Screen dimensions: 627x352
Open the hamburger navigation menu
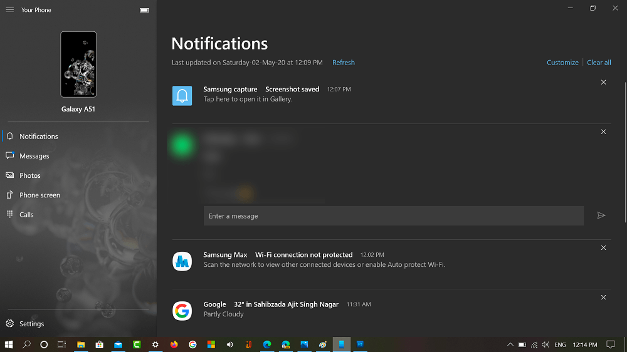tap(9, 9)
